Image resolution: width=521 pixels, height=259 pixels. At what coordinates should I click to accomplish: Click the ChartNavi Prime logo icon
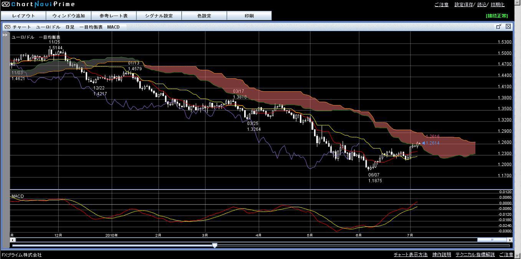(x=5, y=5)
